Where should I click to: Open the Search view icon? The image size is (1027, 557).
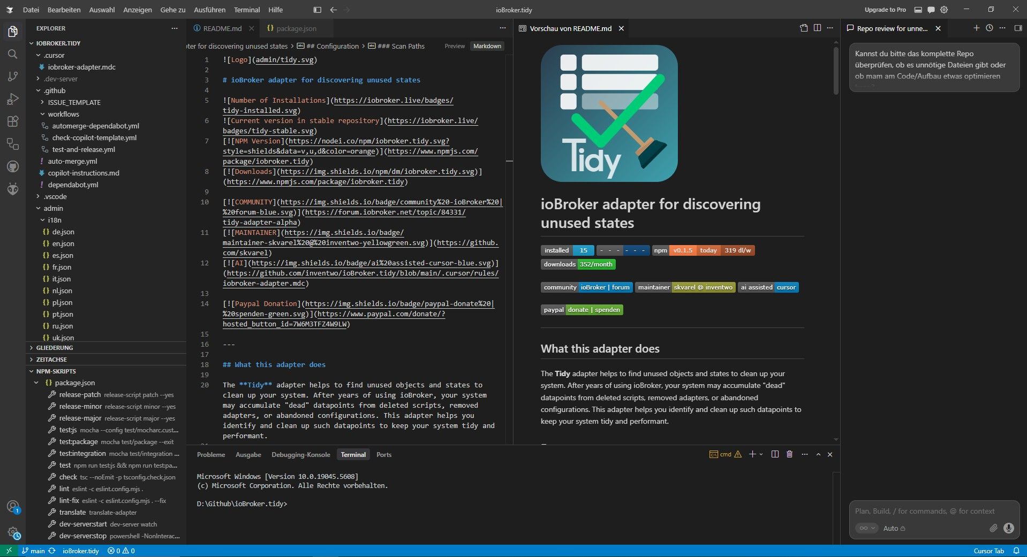click(x=13, y=54)
